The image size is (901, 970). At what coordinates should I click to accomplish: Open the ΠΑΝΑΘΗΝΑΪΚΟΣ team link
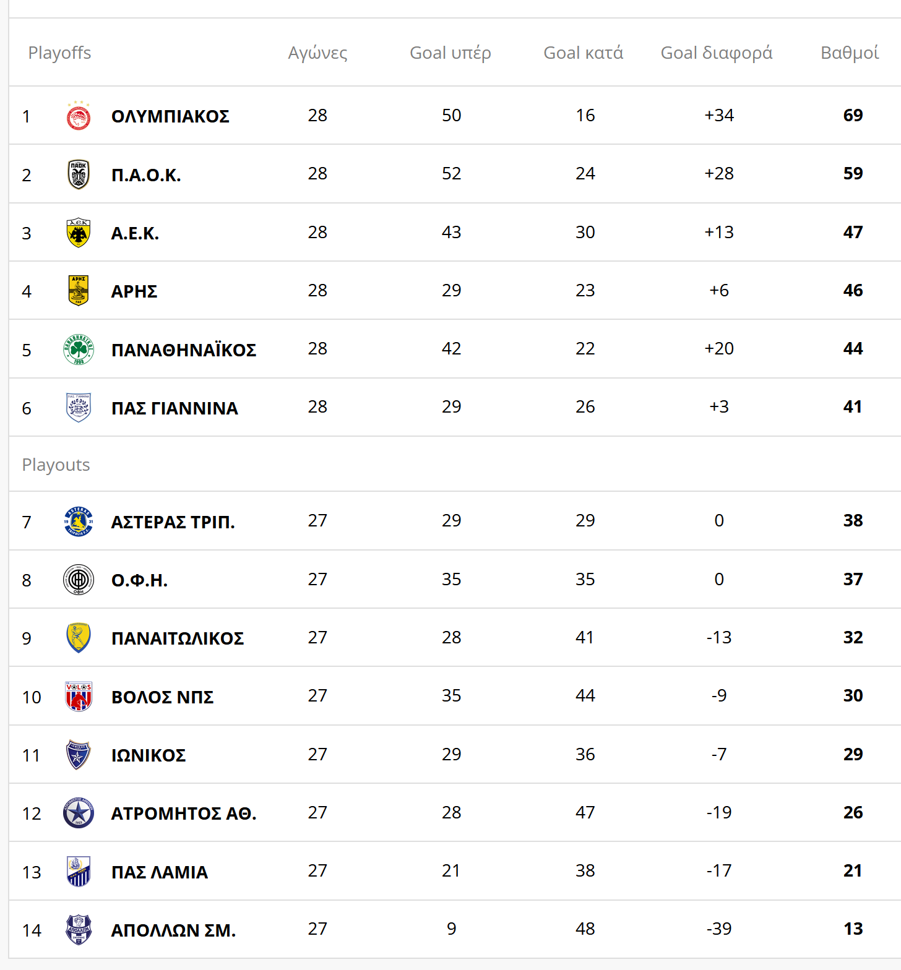click(184, 350)
